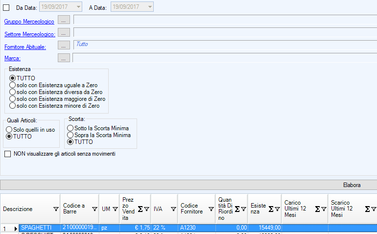Click filter icon in Codice Fornitore column
The image size is (377, 234).
(x=211, y=209)
